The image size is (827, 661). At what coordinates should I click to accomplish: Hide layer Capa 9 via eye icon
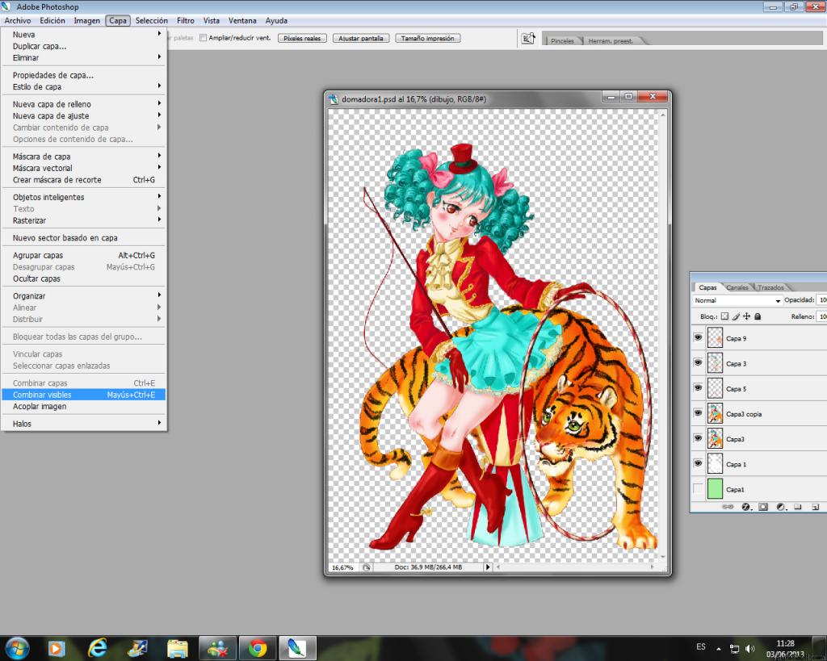pyautogui.click(x=698, y=337)
